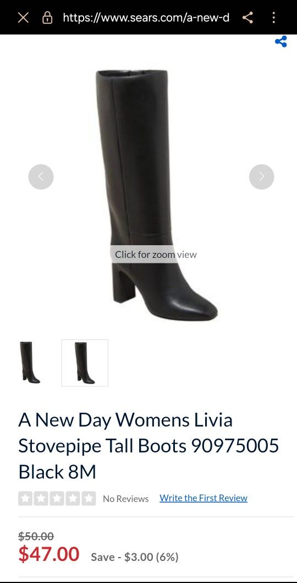Click the 'Save - $3.00 (6%)' text
Image resolution: width=297 pixels, height=583 pixels.
(x=135, y=557)
